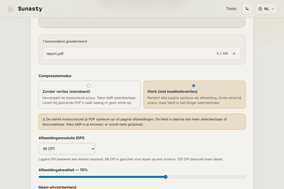Image resolution: width=284 pixels, height=189 pixels.
Task: Select the Sterk (met kwaliteitsverlies) radio button
Action: [x=194, y=86]
